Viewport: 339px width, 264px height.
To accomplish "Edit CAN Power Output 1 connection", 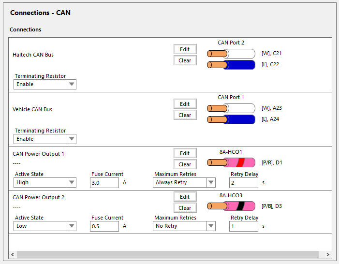I will pos(185,153).
